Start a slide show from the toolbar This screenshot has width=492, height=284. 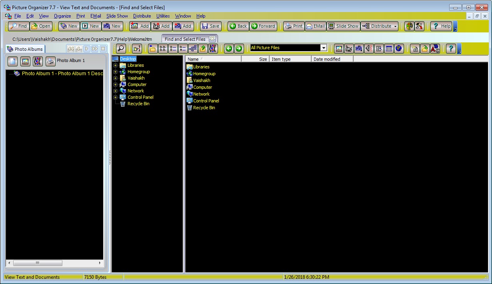point(343,26)
